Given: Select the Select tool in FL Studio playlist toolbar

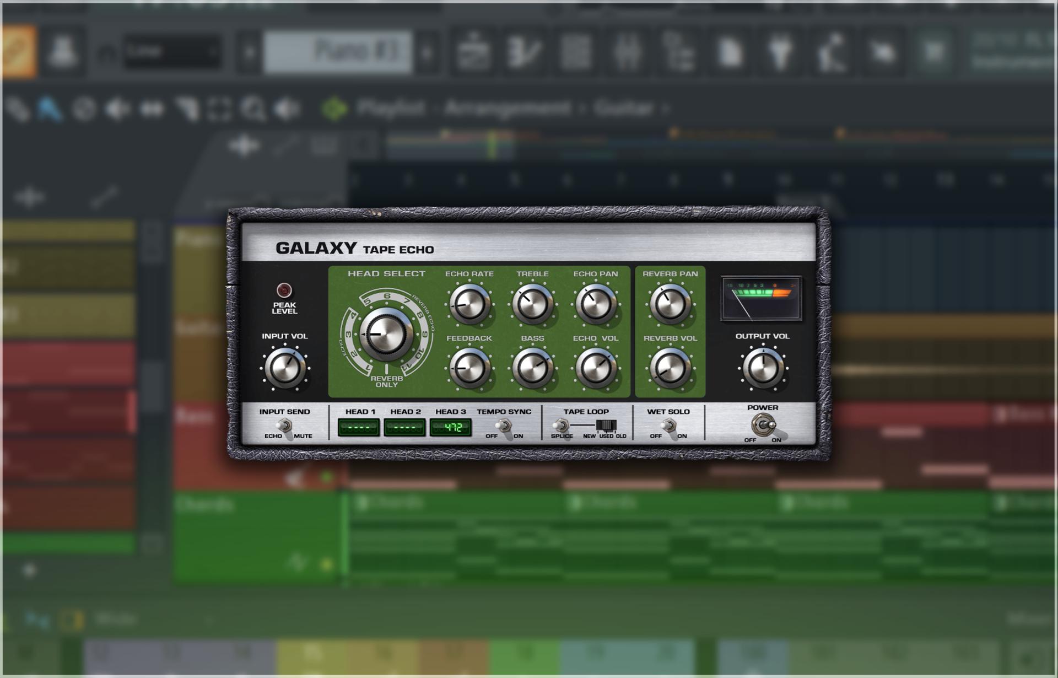Looking at the screenshot, I should click(219, 109).
